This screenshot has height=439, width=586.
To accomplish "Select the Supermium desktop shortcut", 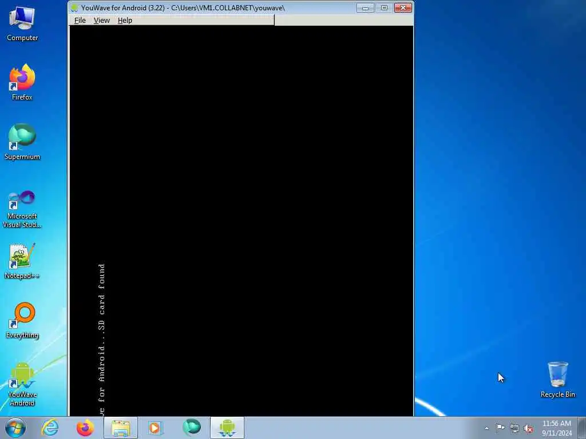I will coord(22,142).
